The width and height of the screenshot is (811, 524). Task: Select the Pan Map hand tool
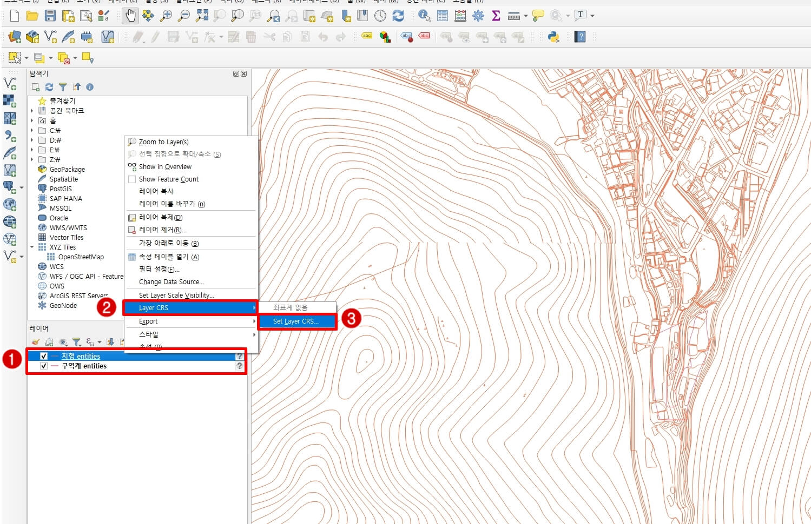tap(130, 16)
